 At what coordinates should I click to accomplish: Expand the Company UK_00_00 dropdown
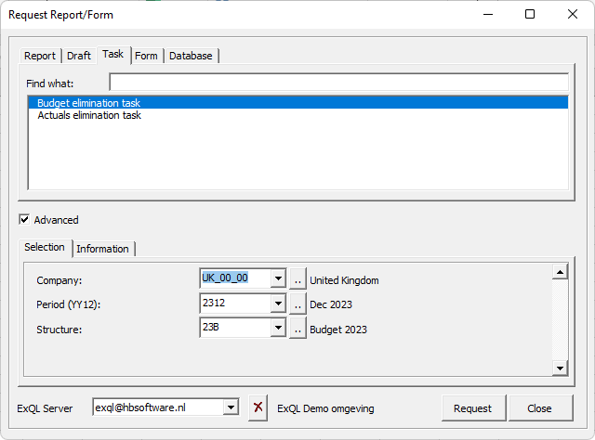tap(278, 278)
